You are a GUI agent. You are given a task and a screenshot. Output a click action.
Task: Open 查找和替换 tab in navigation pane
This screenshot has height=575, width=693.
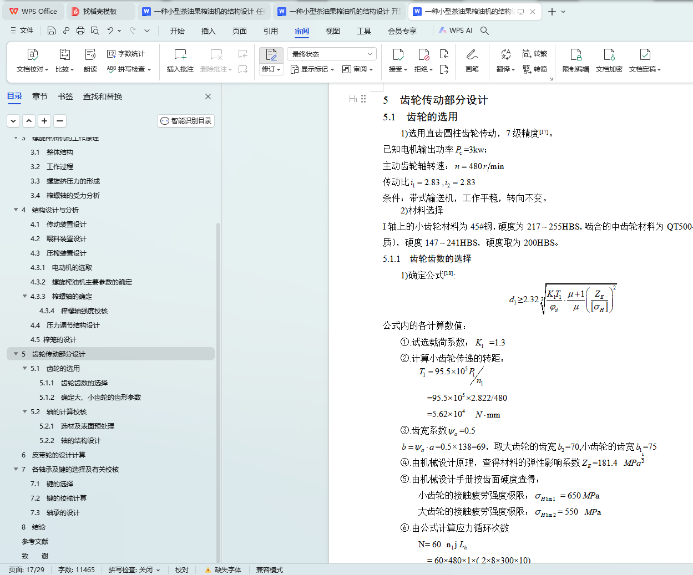pyautogui.click(x=103, y=96)
